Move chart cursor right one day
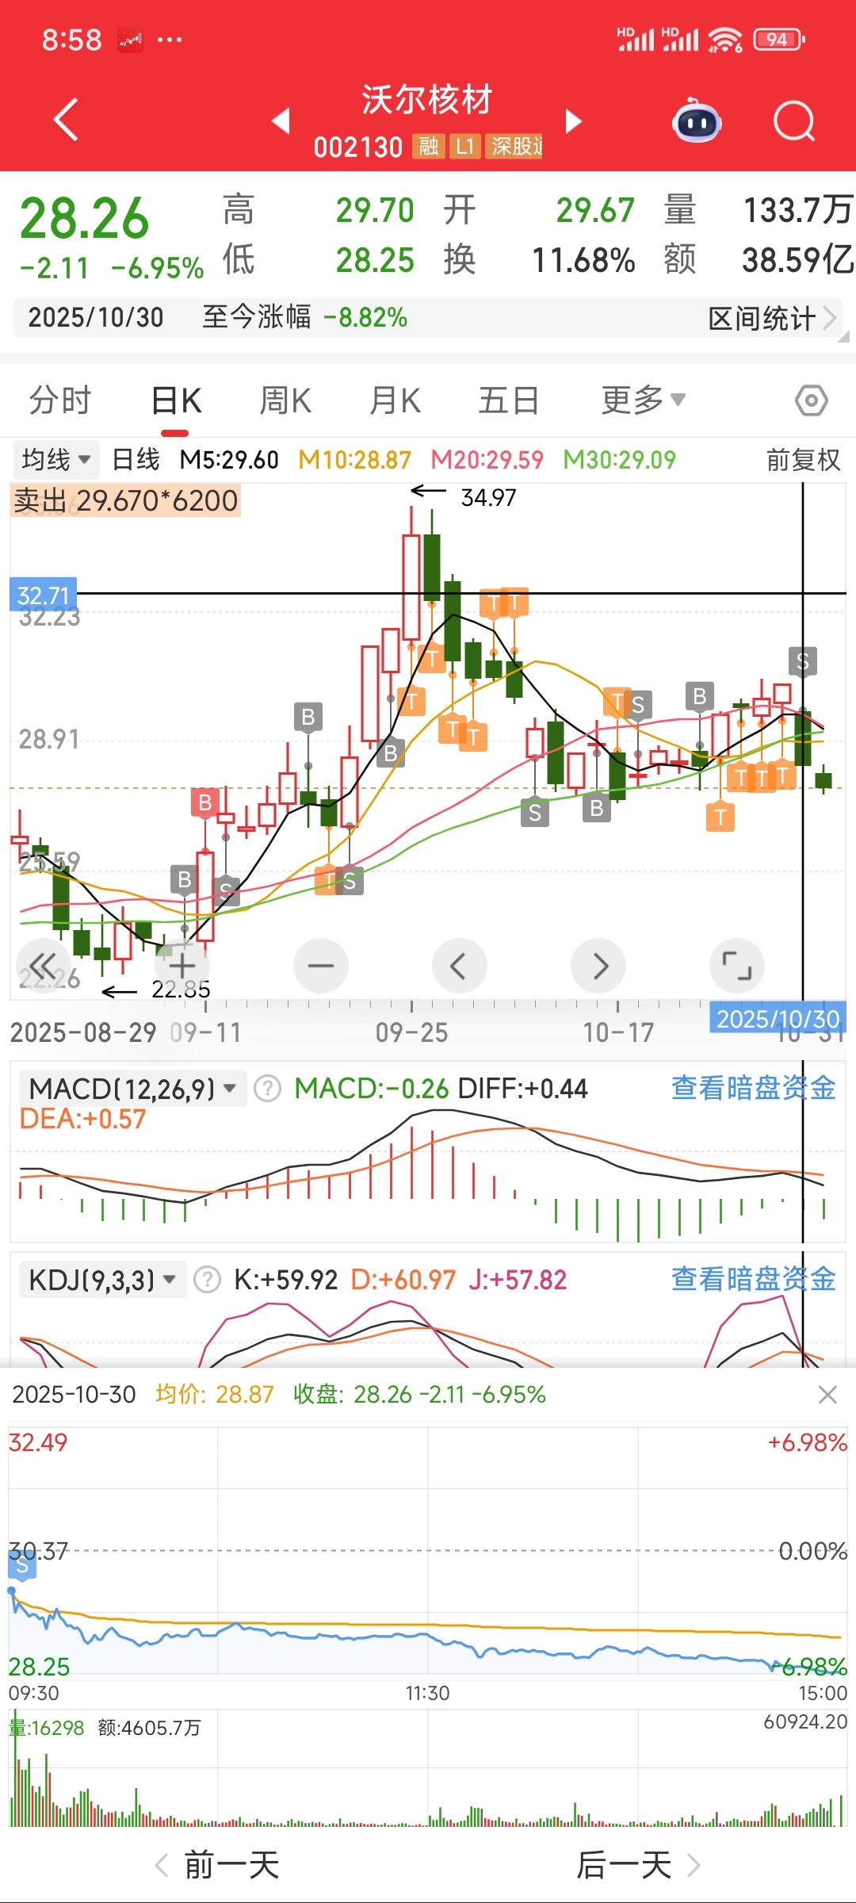This screenshot has height=1903, width=856. click(x=598, y=966)
